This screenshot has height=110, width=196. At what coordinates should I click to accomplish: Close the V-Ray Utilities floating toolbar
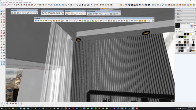[63, 11]
